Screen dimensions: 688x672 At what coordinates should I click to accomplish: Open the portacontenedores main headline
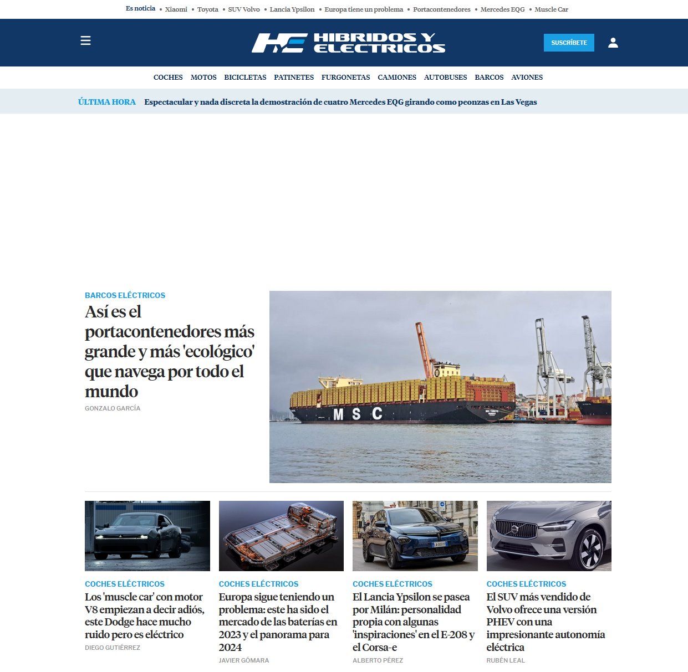(170, 351)
